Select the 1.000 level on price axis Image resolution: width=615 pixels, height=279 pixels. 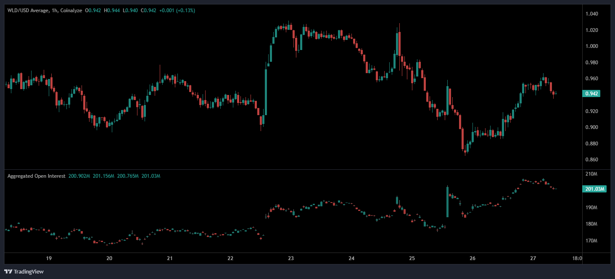591,46
